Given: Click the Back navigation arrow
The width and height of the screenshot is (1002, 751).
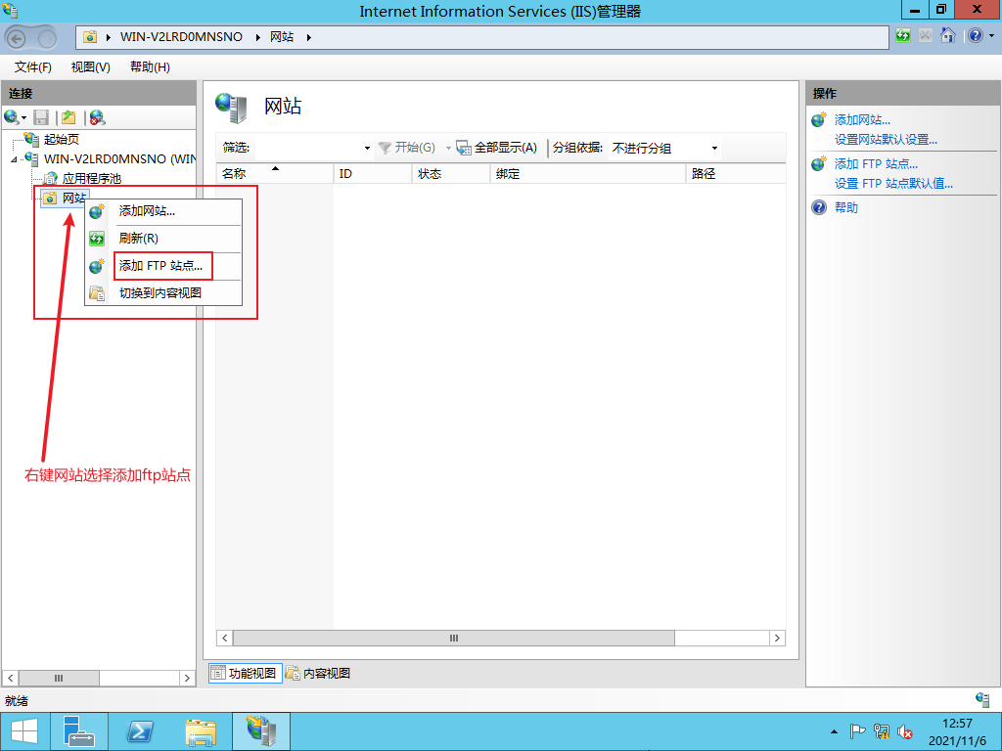Looking at the screenshot, I should point(17,39).
